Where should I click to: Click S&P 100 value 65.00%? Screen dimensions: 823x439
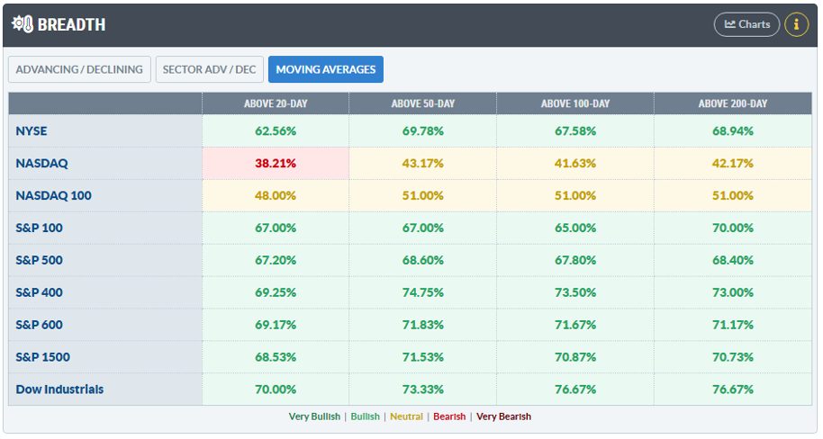pos(575,228)
